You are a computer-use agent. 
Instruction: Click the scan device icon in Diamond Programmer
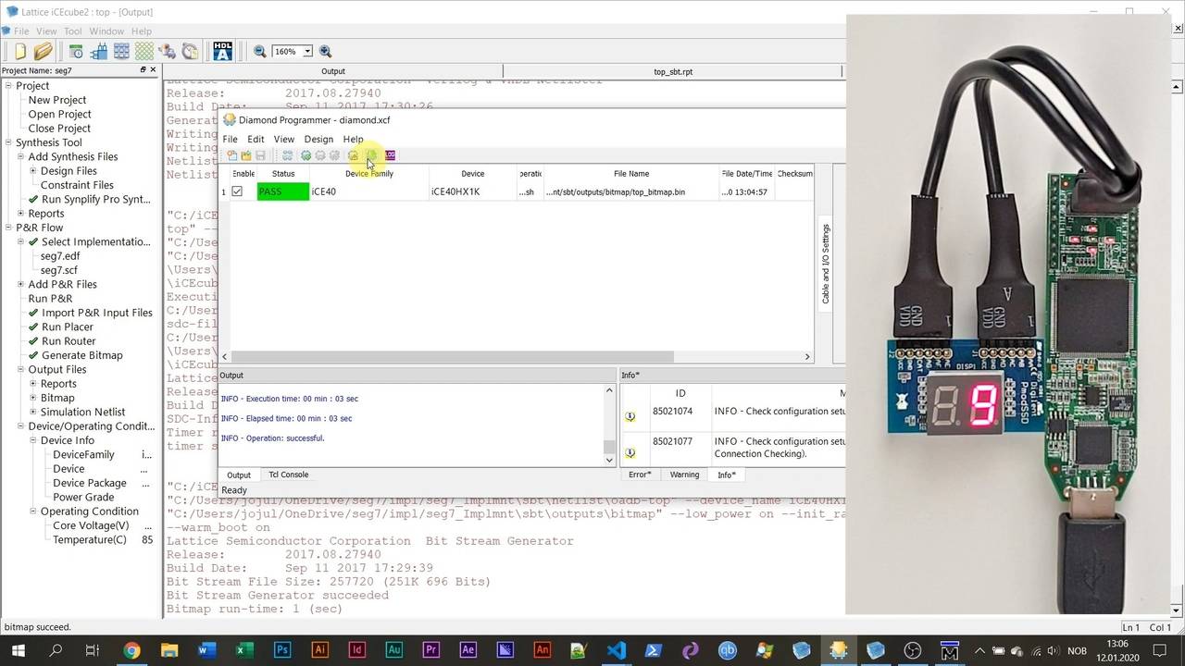pyautogui.click(x=288, y=155)
